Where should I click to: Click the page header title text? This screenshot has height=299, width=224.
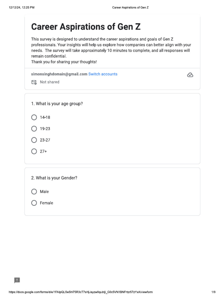tap(130, 7)
